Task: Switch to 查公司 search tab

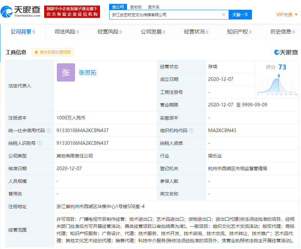Action: click(x=118, y=7)
